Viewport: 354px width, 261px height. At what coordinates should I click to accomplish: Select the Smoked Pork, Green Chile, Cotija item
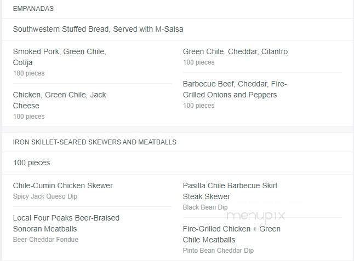click(x=59, y=57)
